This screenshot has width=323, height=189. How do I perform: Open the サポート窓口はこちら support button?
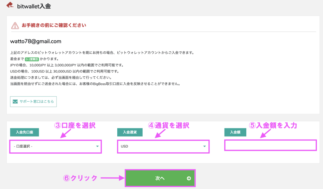pyautogui.click(x=33, y=102)
